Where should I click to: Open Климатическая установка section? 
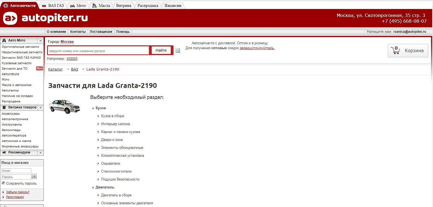coord(122,156)
